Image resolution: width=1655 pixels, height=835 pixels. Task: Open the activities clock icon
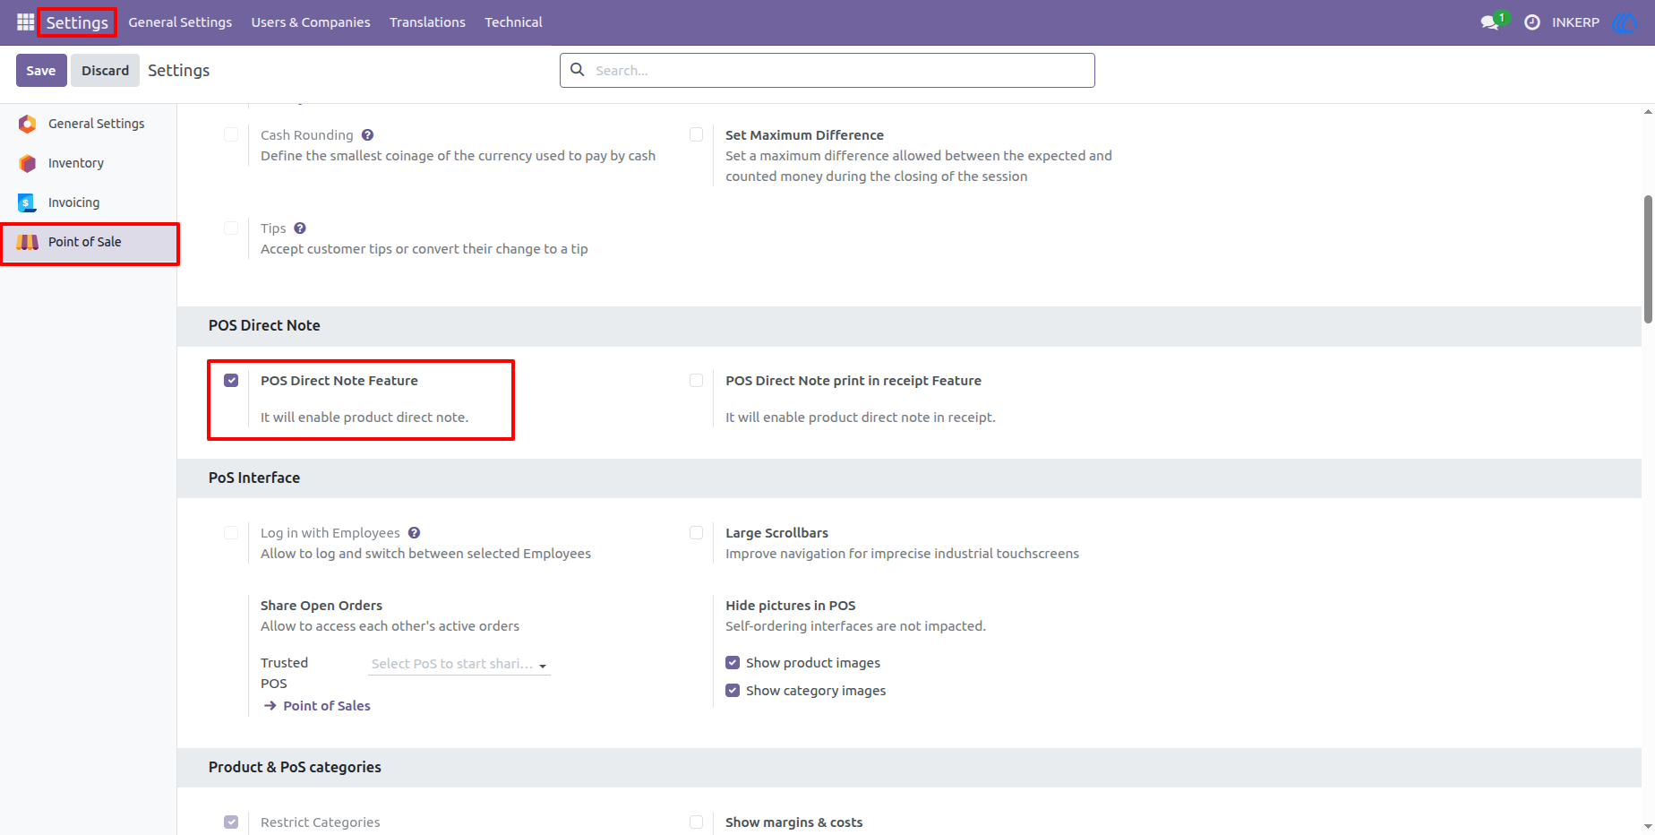point(1532,22)
